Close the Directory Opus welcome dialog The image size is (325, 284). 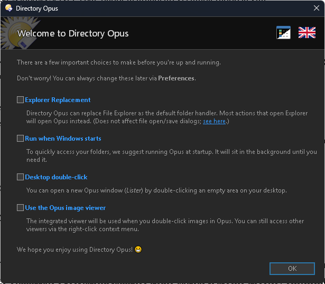pyautogui.click(x=317, y=8)
